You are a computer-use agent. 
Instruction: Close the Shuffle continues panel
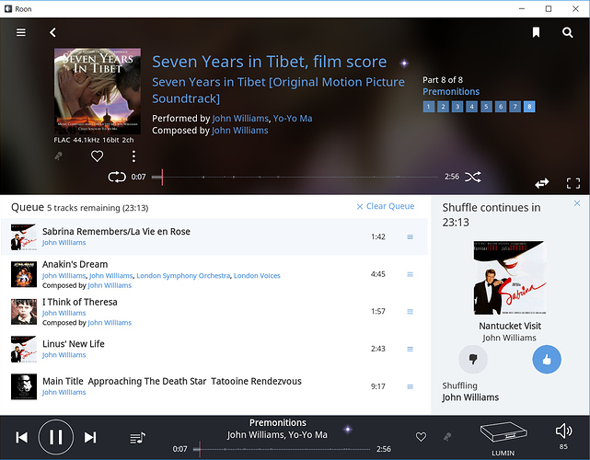coord(577,203)
